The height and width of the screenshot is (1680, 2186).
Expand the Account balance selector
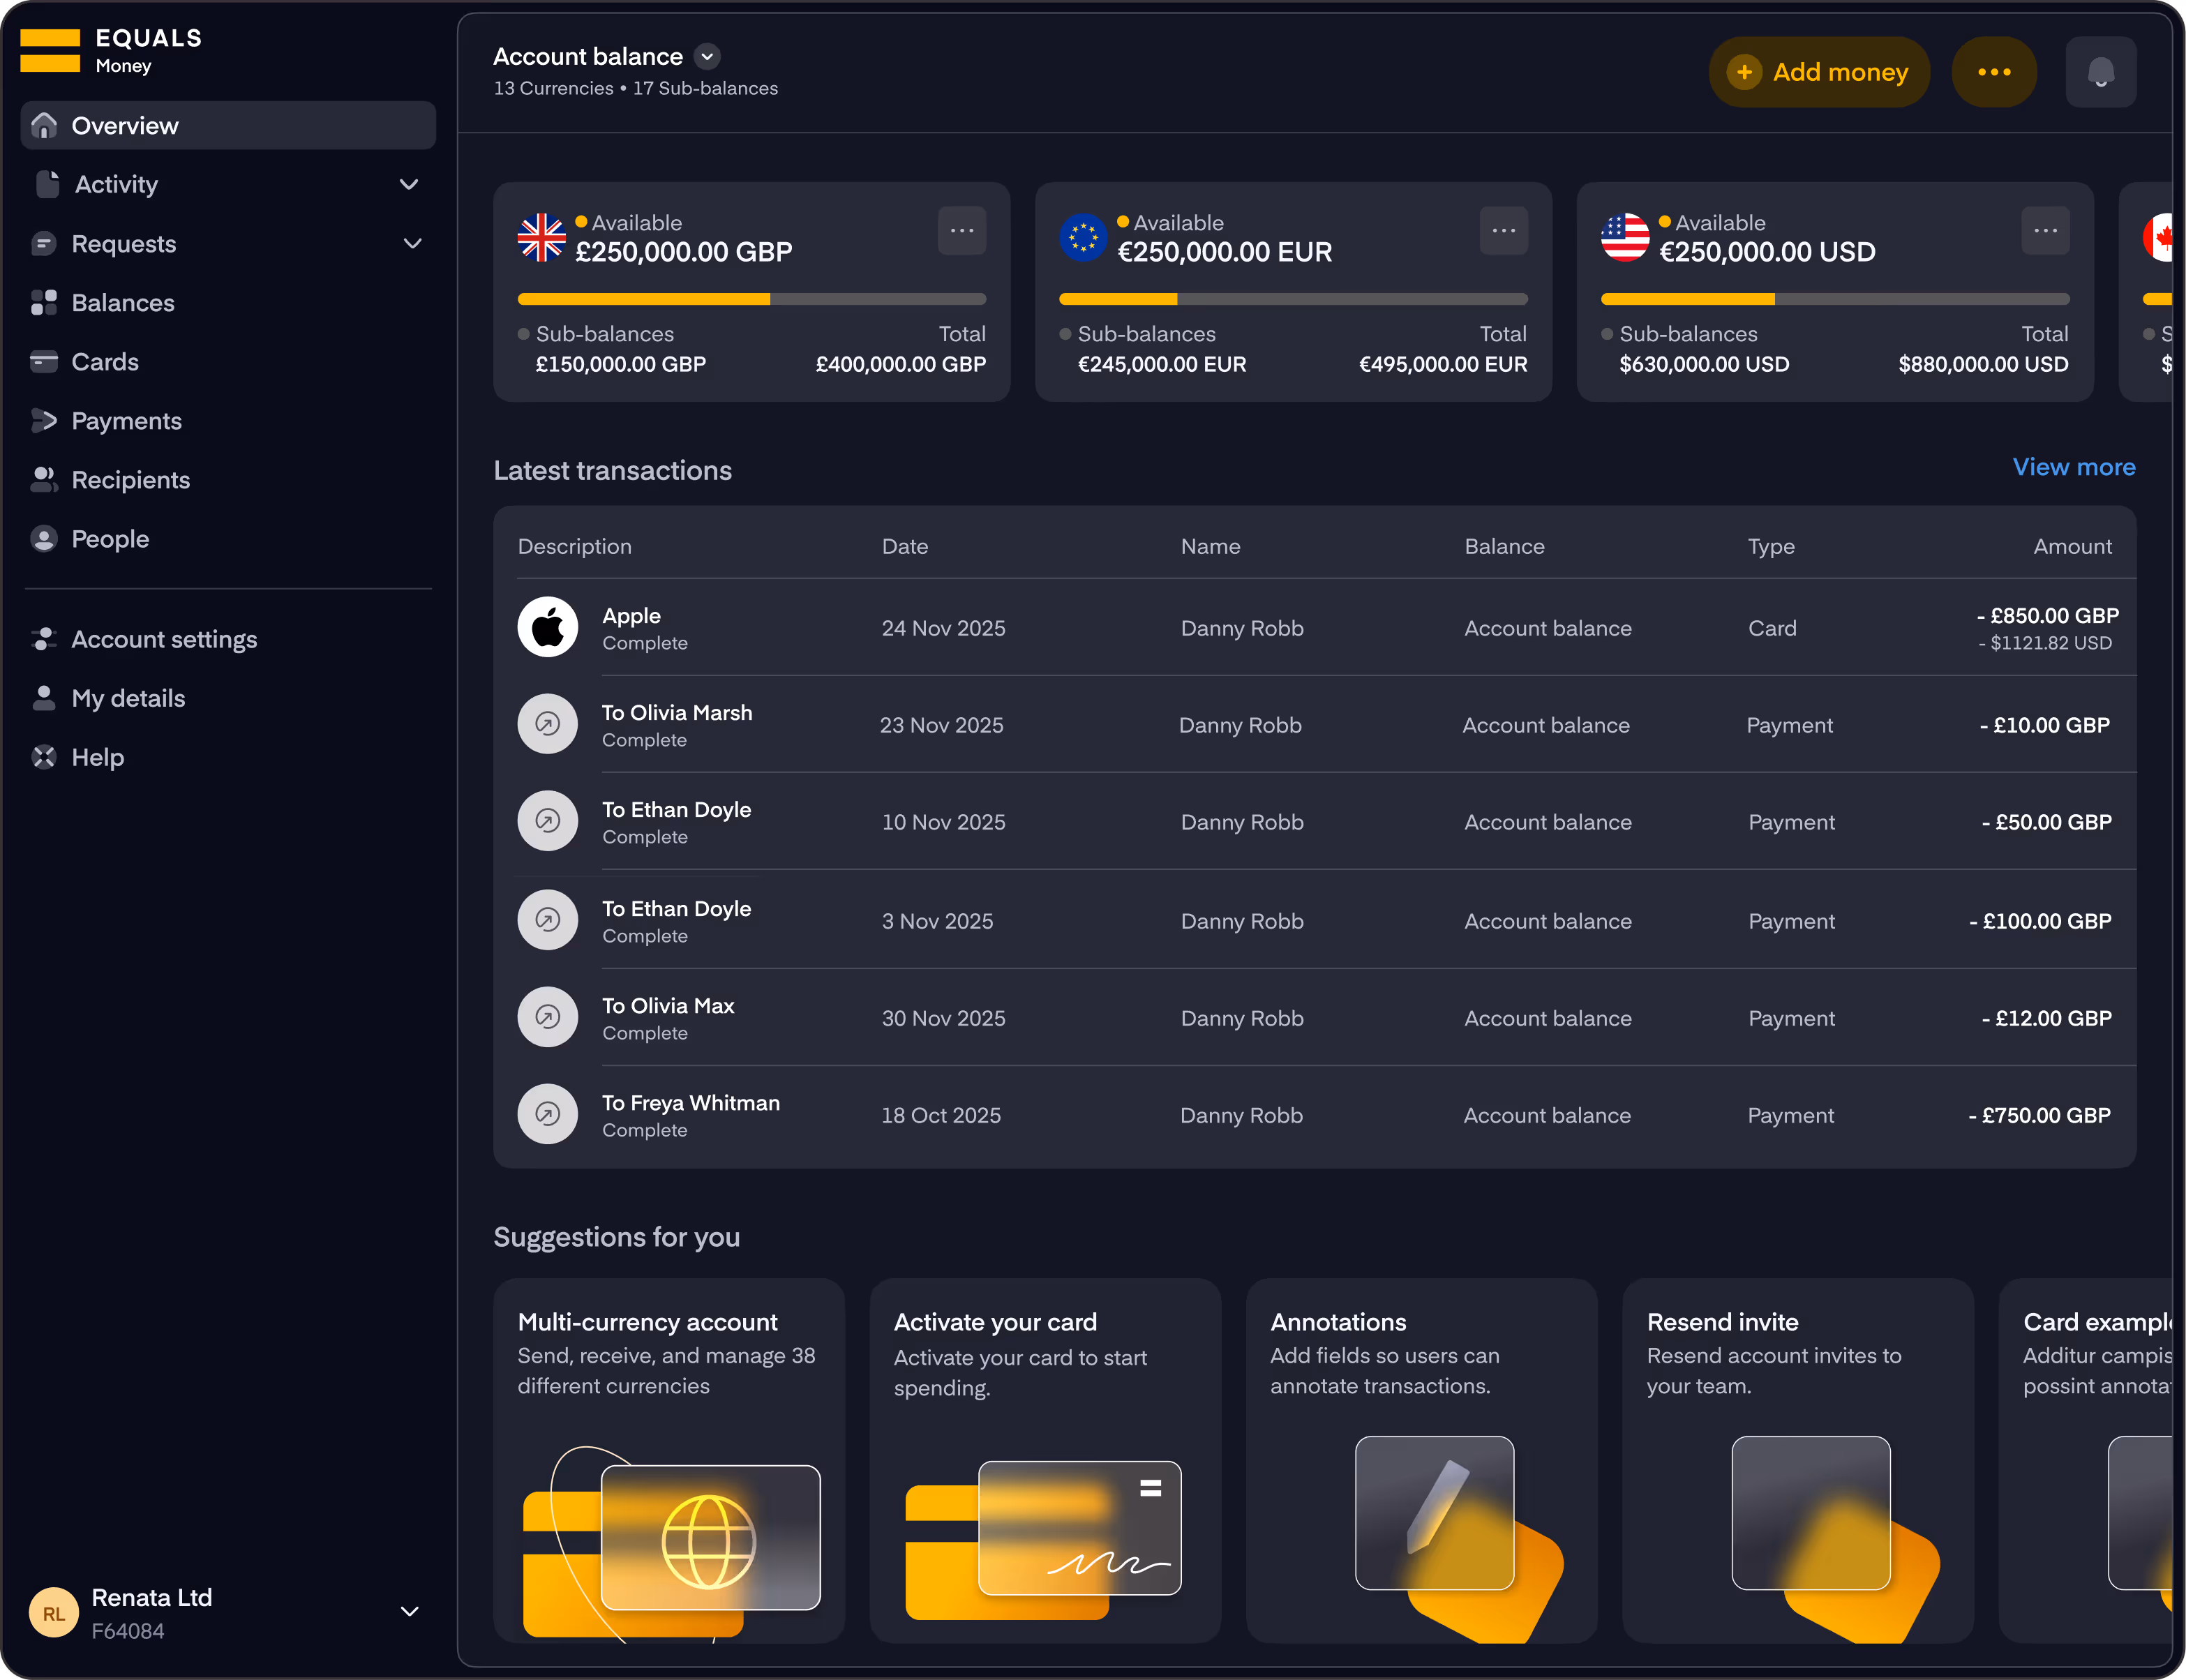click(708, 56)
